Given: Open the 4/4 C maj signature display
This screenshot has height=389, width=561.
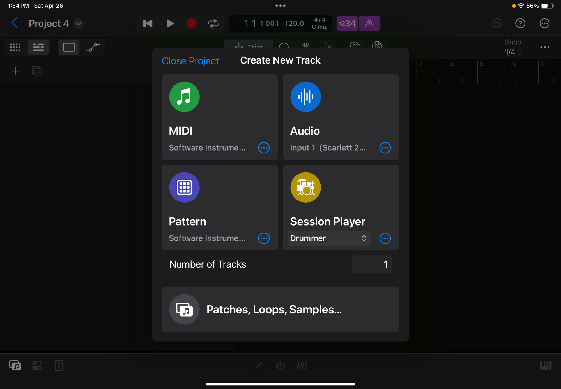Looking at the screenshot, I should (320, 23).
